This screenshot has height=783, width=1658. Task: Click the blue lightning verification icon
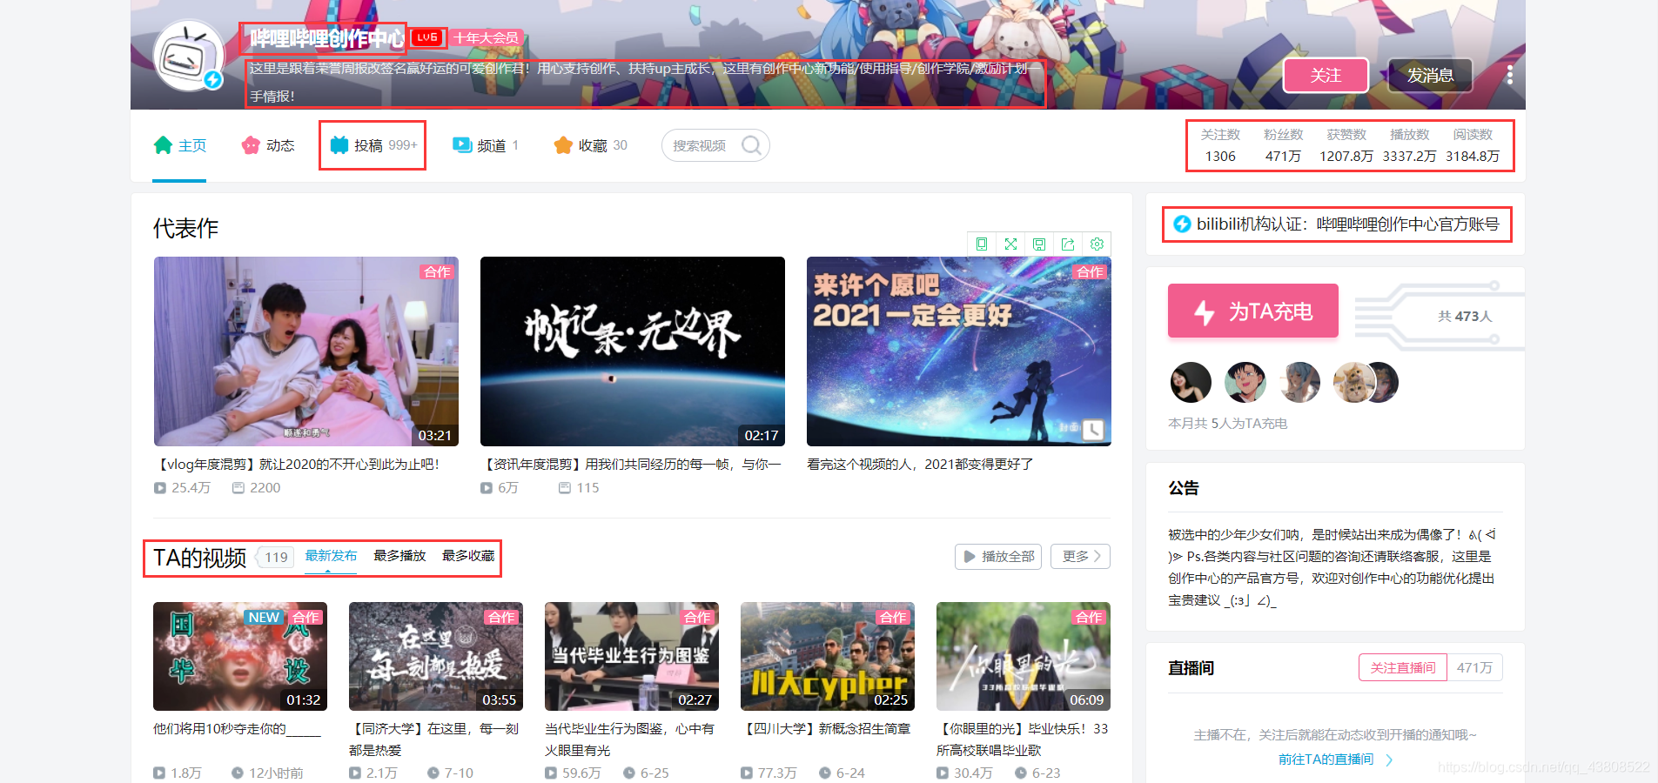tap(1182, 224)
